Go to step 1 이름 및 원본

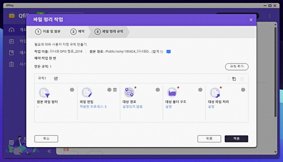click(48, 32)
